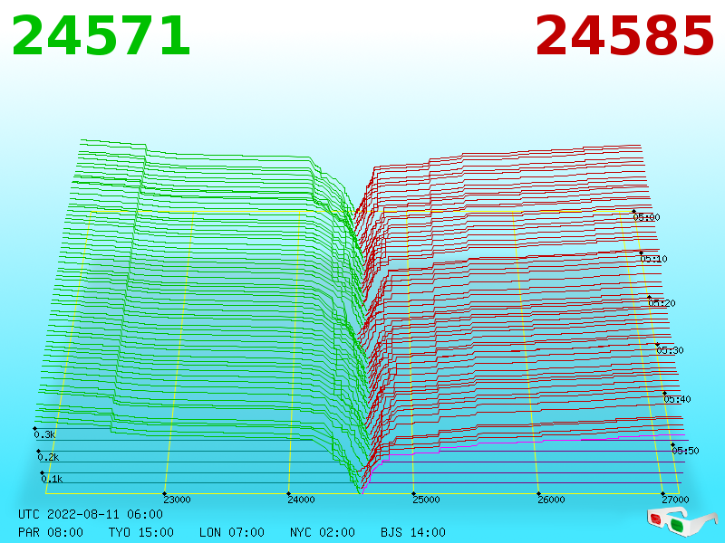Click the LON 07:00 clock

tap(232, 532)
